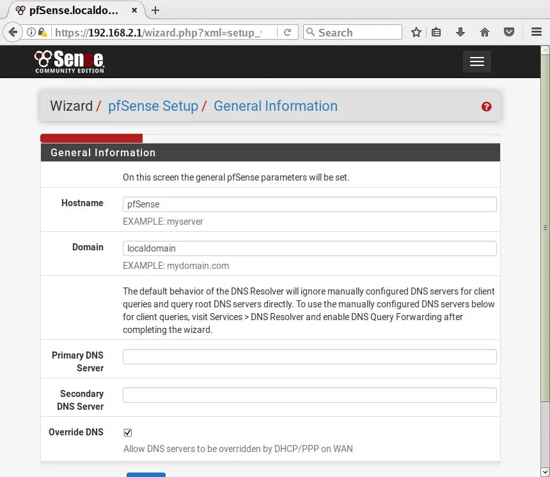Click the Primary DNS Server label

click(x=77, y=362)
